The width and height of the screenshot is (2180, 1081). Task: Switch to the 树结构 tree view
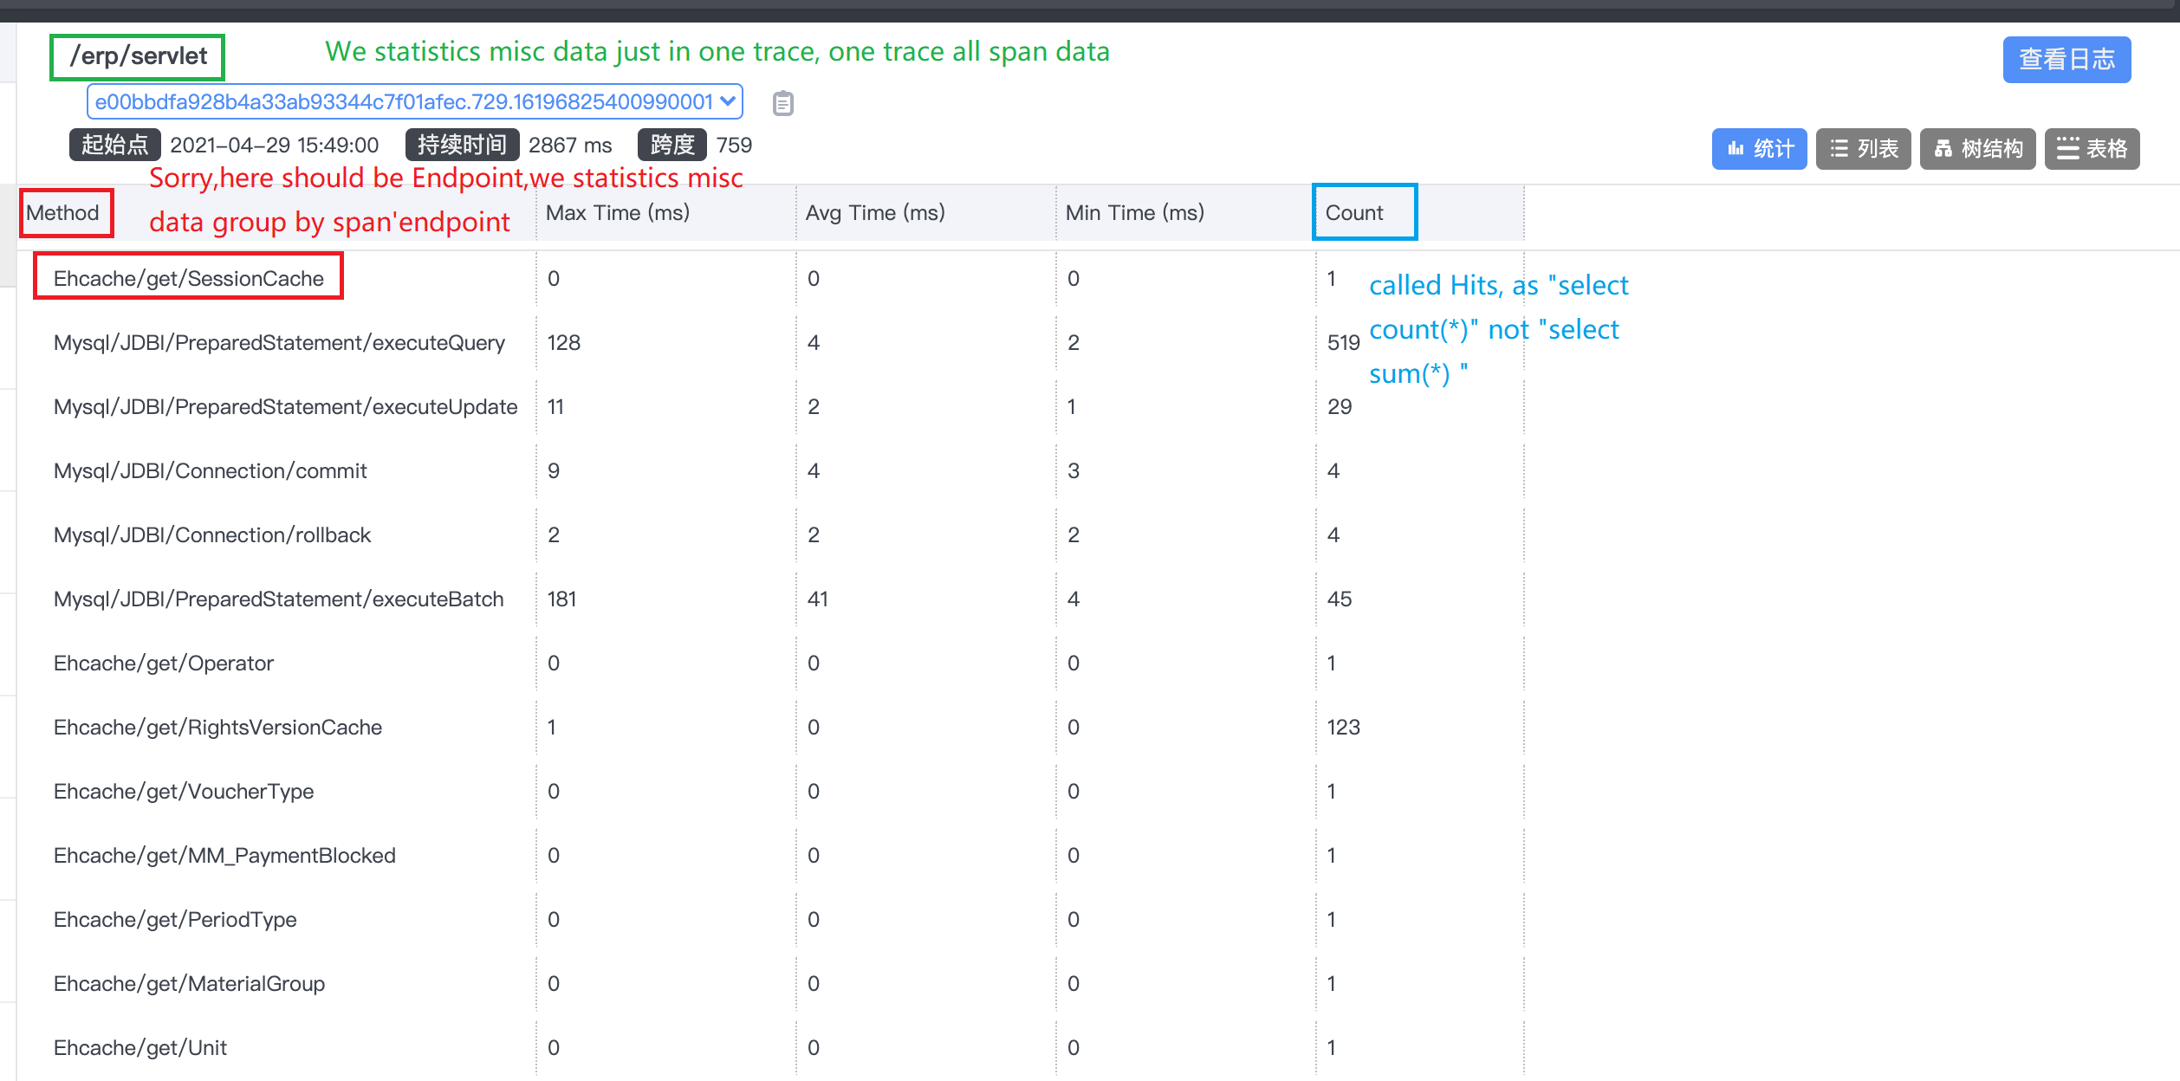click(1977, 149)
